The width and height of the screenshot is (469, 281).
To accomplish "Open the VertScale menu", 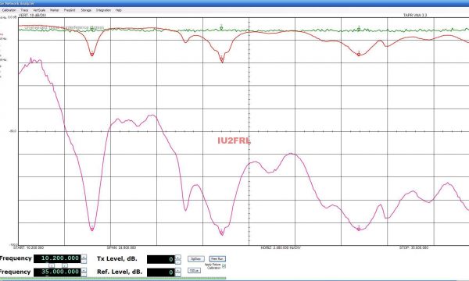I will (x=39, y=10).
